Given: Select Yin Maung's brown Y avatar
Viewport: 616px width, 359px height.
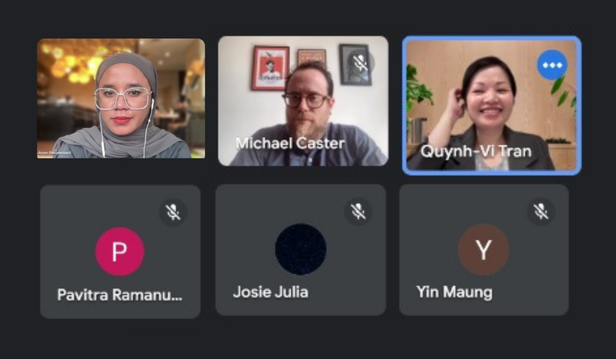Looking at the screenshot, I should pos(483,250).
